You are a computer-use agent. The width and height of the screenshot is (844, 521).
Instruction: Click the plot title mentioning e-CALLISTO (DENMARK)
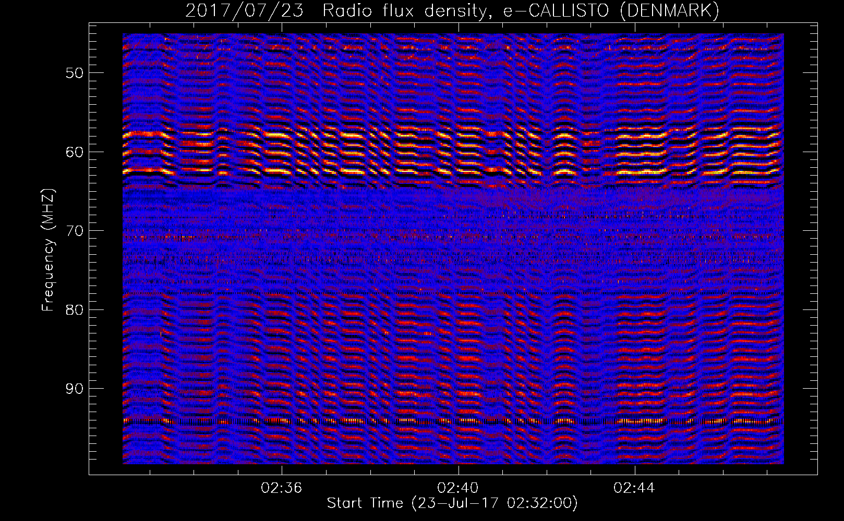452,10
